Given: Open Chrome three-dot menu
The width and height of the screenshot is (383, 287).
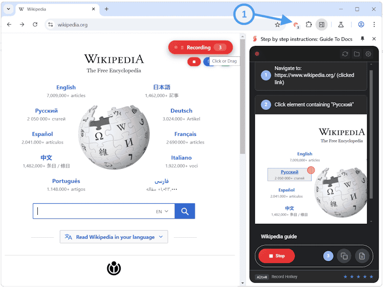Looking at the screenshot, I should coord(374,24).
